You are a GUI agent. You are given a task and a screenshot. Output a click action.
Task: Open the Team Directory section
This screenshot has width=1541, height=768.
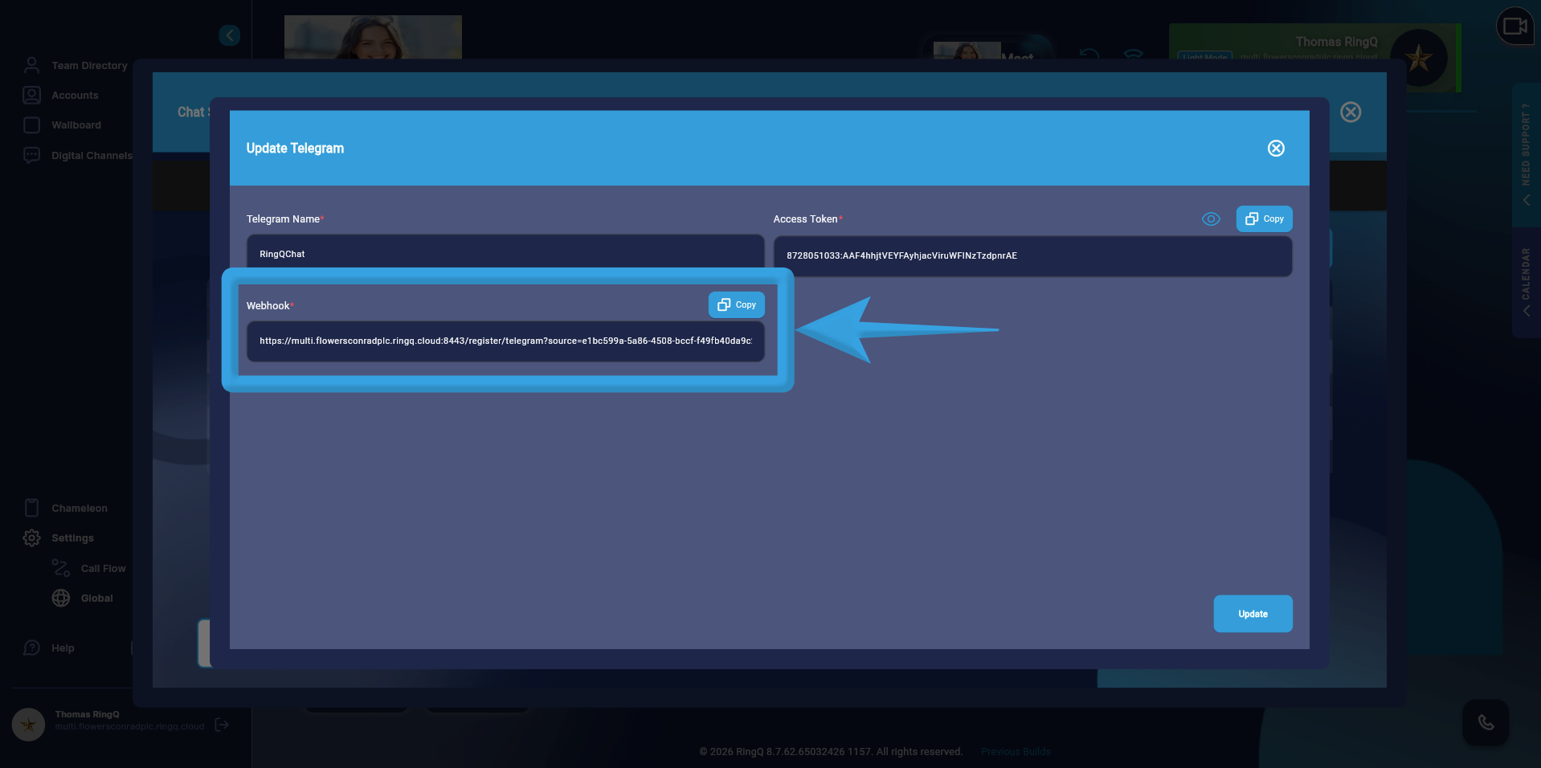click(32, 65)
